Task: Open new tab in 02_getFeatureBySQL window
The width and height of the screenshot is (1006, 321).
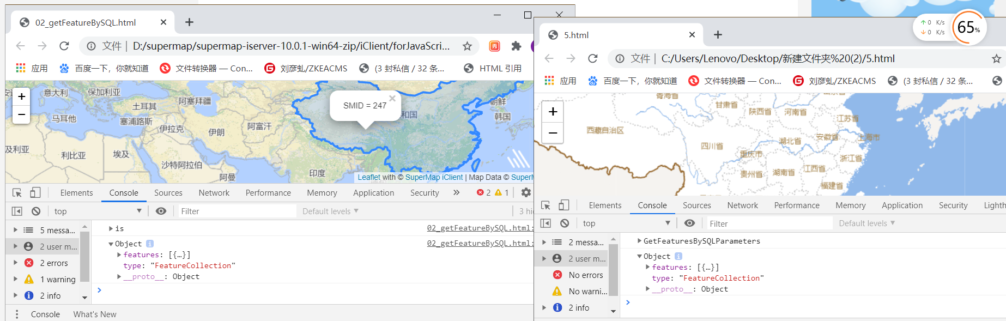Action: [189, 22]
